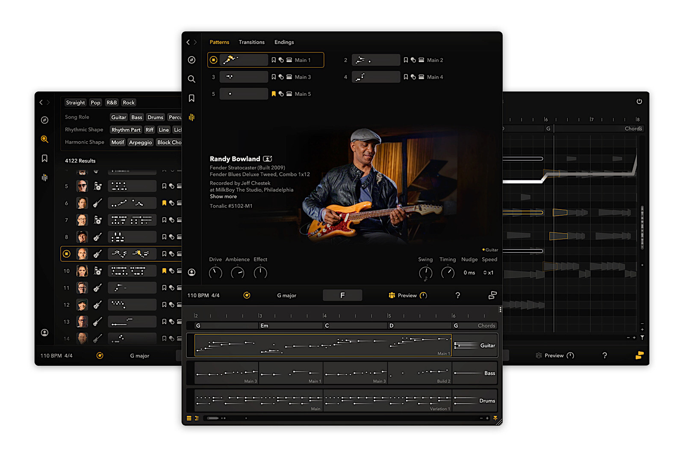Open bookmarks in the center panel sidebar
Viewport: 684px width, 456px height.
(x=192, y=98)
